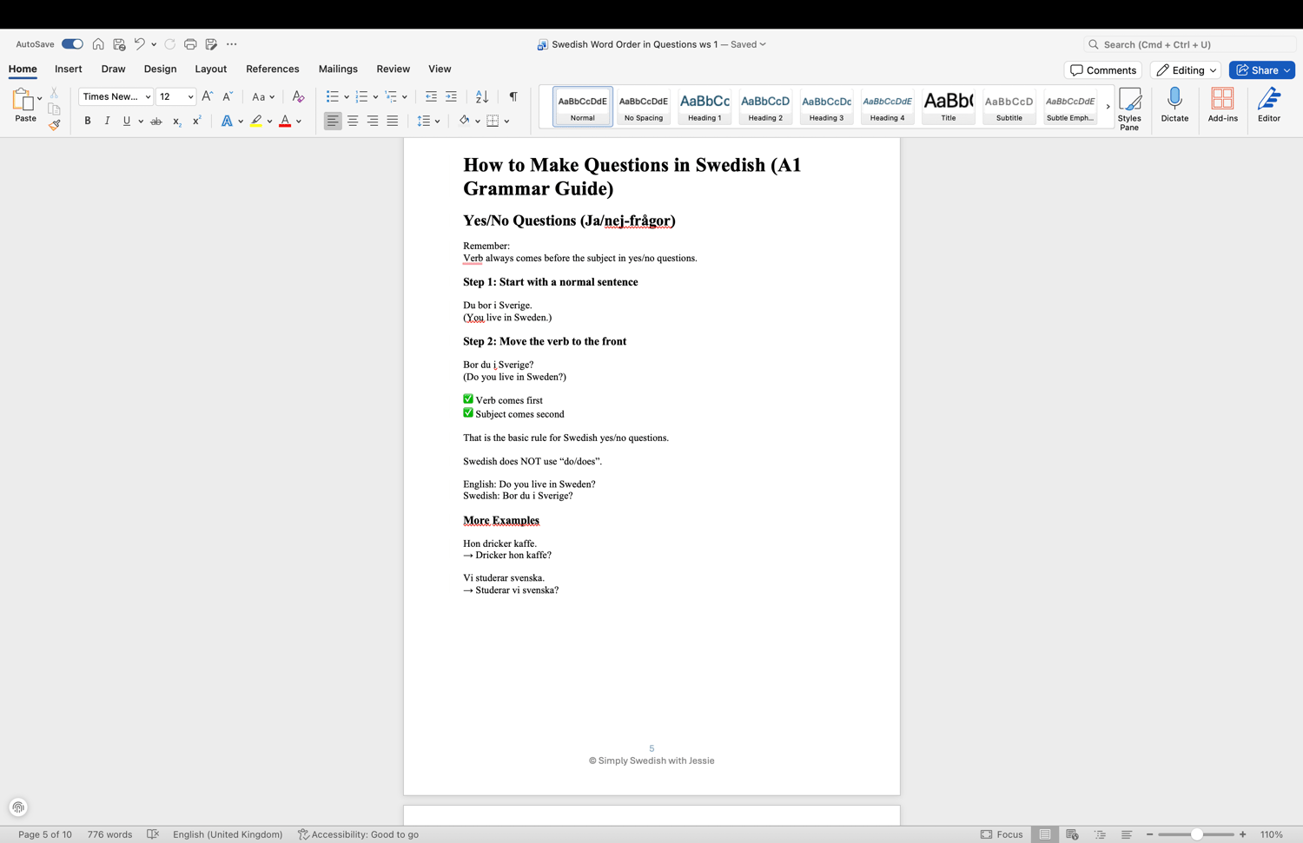Increase font size with the larger A icon

[x=207, y=96]
